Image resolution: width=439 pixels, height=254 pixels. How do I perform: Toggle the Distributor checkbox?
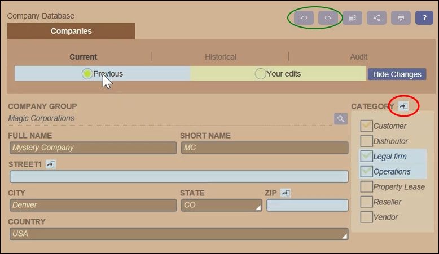pyautogui.click(x=366, y=141)
